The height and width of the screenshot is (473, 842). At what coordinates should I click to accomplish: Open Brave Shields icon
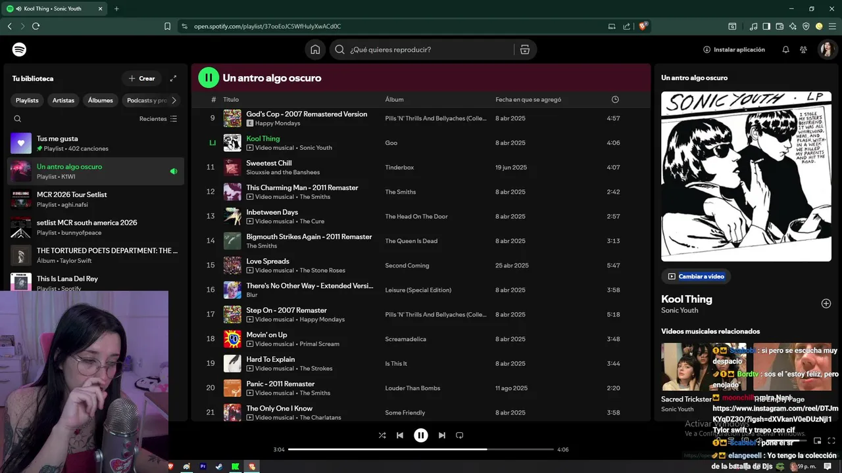(643, 26)
